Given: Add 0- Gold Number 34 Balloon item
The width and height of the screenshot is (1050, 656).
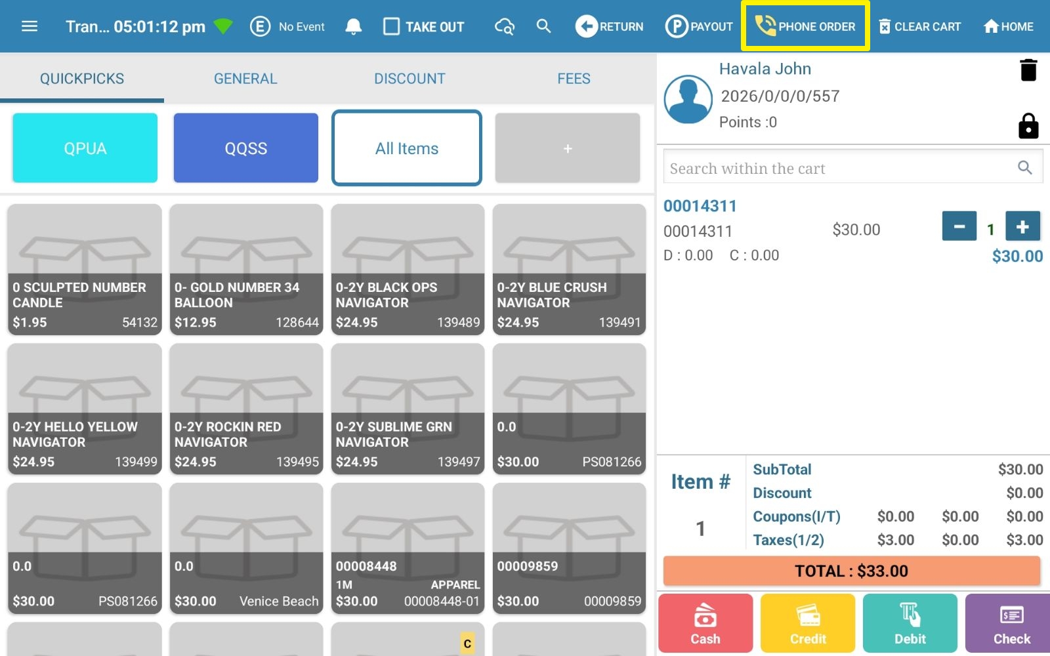Looking at the screenshot, I should click(246, 270).
